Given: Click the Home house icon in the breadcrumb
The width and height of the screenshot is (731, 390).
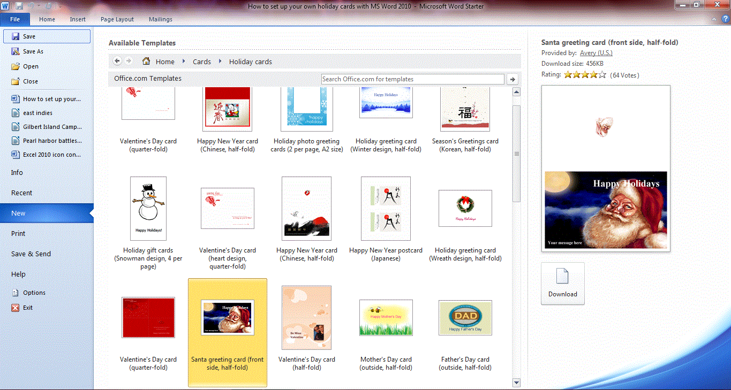Looking at the screenshot, I should 147,61.
